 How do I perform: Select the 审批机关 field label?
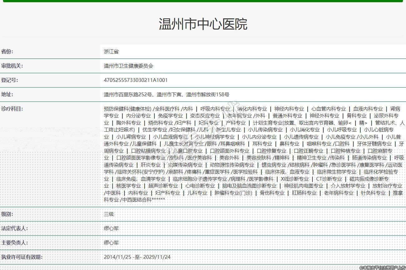(12, 66)
